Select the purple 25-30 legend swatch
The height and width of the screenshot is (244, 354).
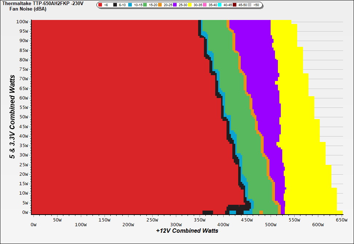[175, 5]
